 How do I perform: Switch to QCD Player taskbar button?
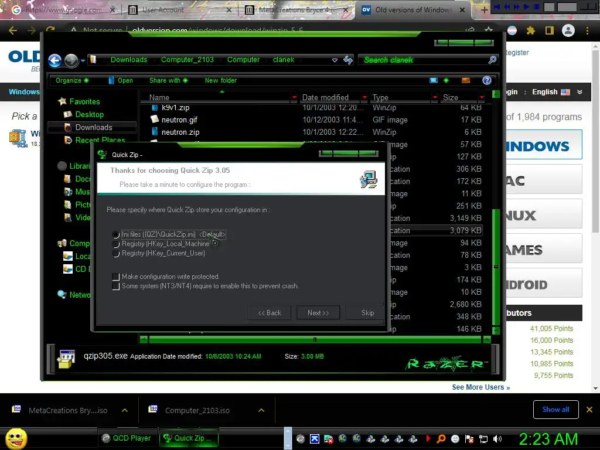click(127, 438)
